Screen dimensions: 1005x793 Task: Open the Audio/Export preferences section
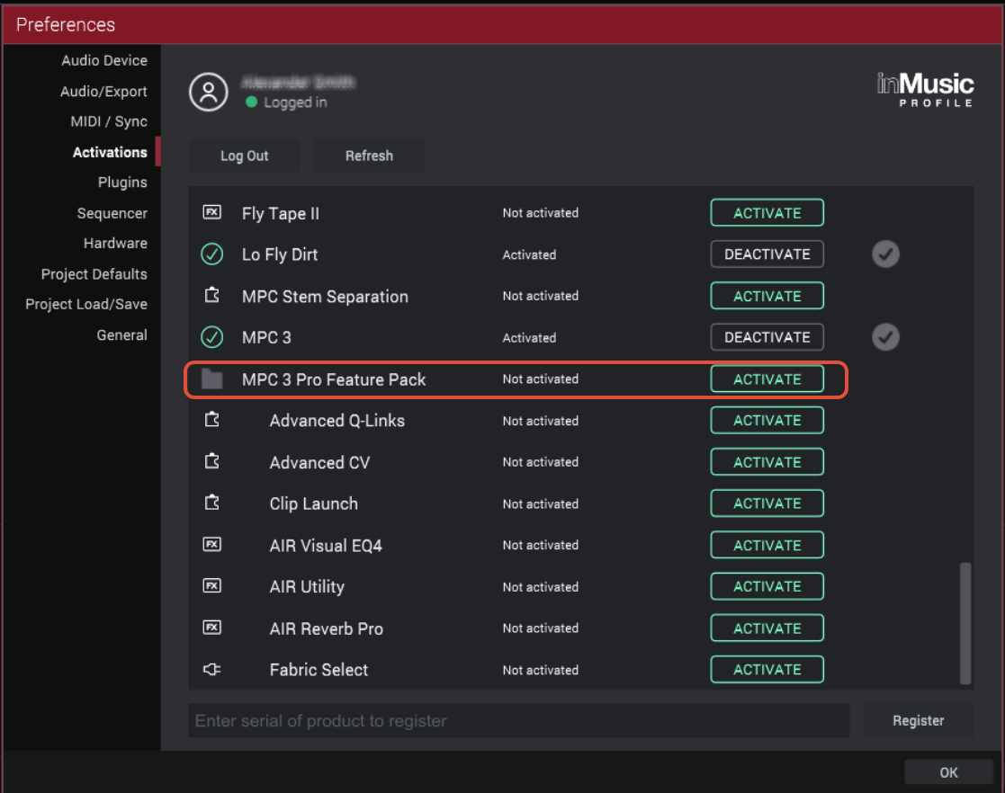103,92
